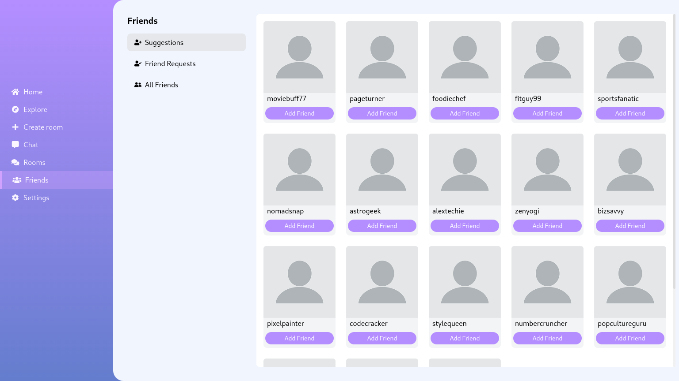This screenshot has height=381, width=679.
Task: Click moviebuff77's avatar picture
Action: tap(299, 57)
